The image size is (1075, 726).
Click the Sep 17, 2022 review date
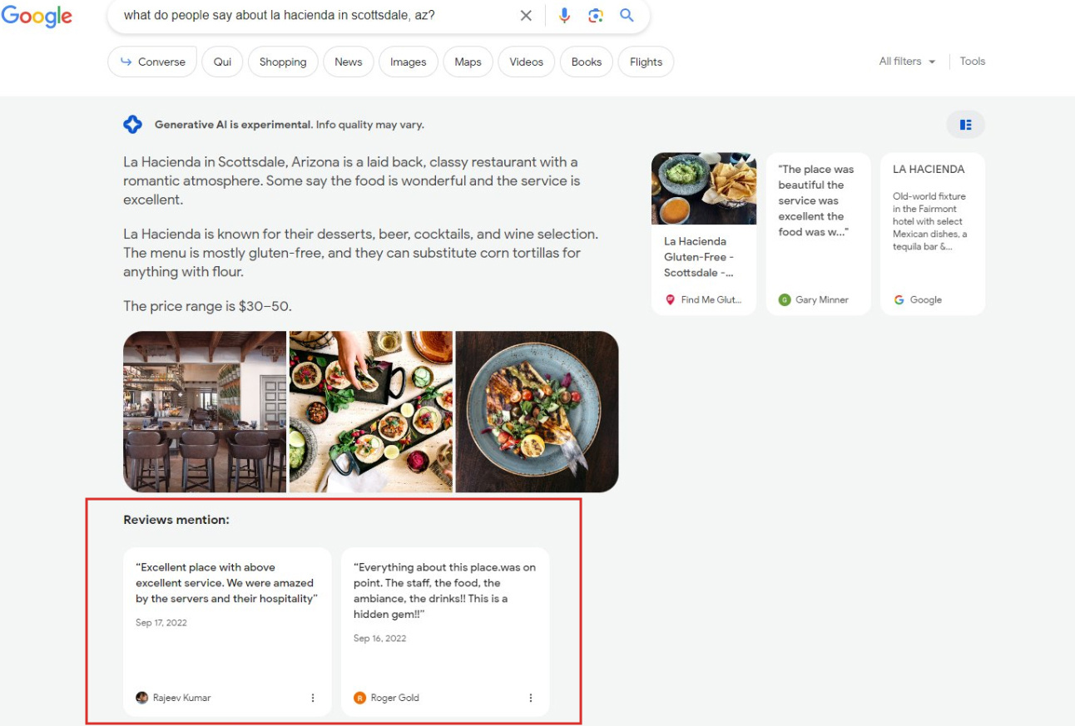pos(161,623)
